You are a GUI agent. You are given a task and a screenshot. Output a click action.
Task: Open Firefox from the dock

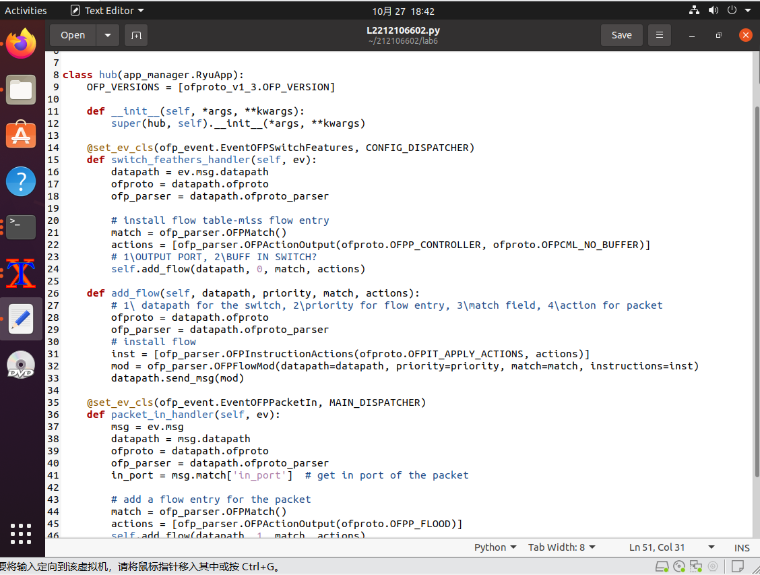point(21,44)
